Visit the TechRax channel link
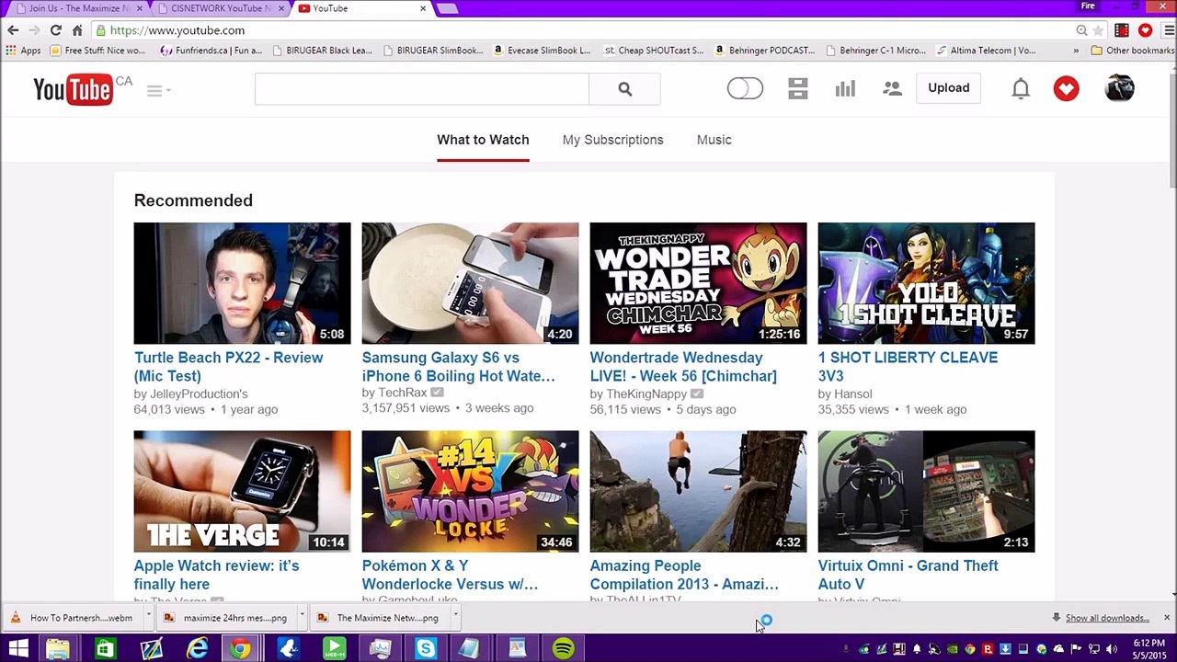Viewport: 1177px width, 662px height. pyautogui.click(x=402, y=393)
